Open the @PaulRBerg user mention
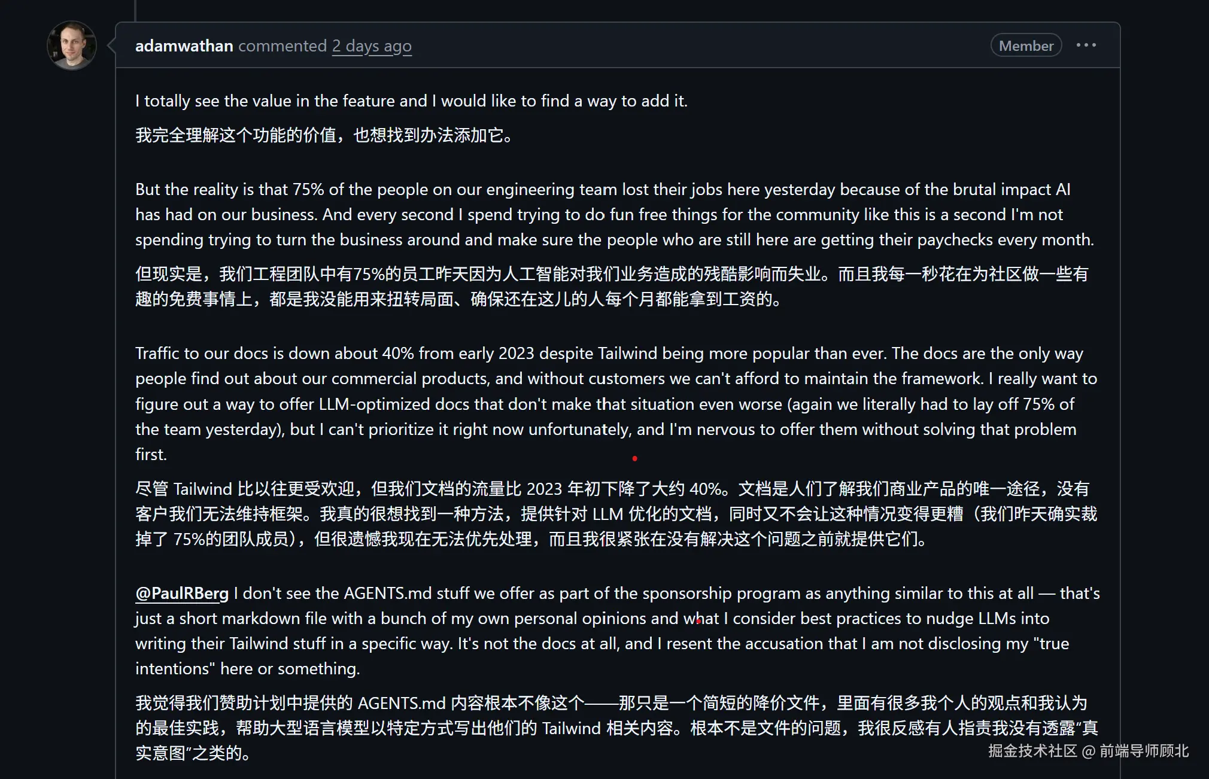This screenshot has height=779, width=1209. tap(182, 593)
